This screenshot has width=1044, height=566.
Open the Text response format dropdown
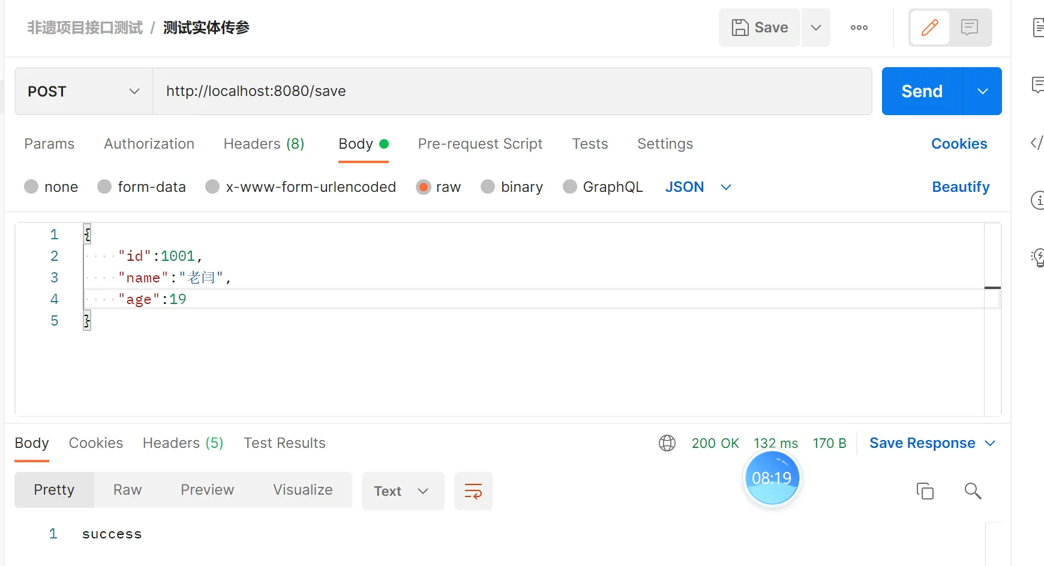pos(402,491)
